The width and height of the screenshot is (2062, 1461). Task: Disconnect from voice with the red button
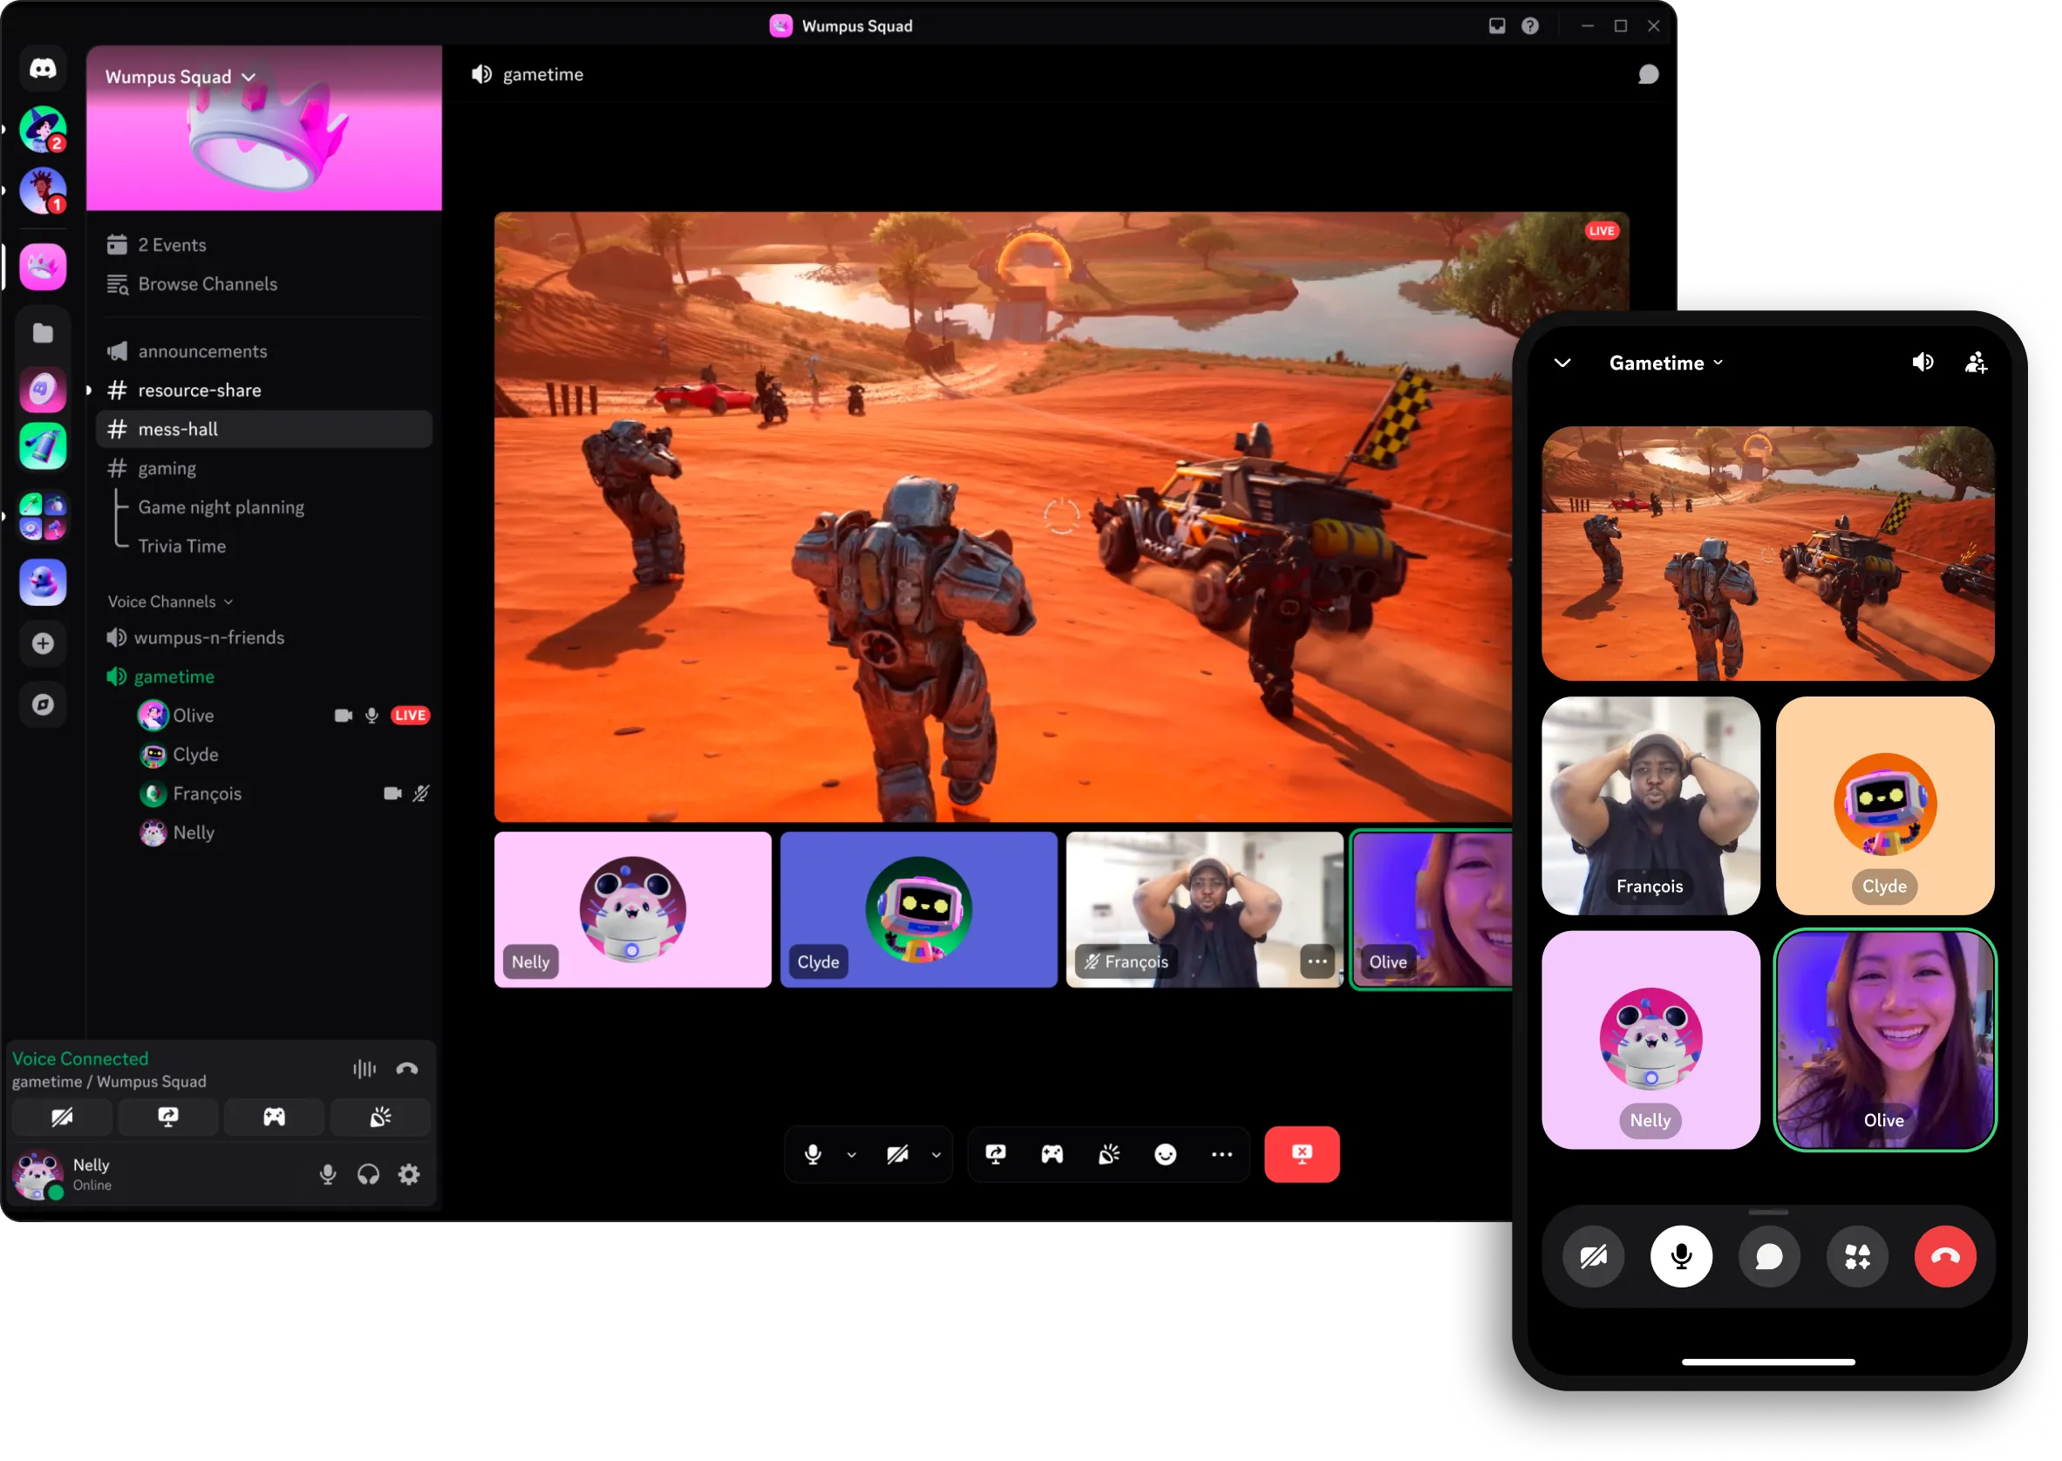click(x=1302, y=1154)
